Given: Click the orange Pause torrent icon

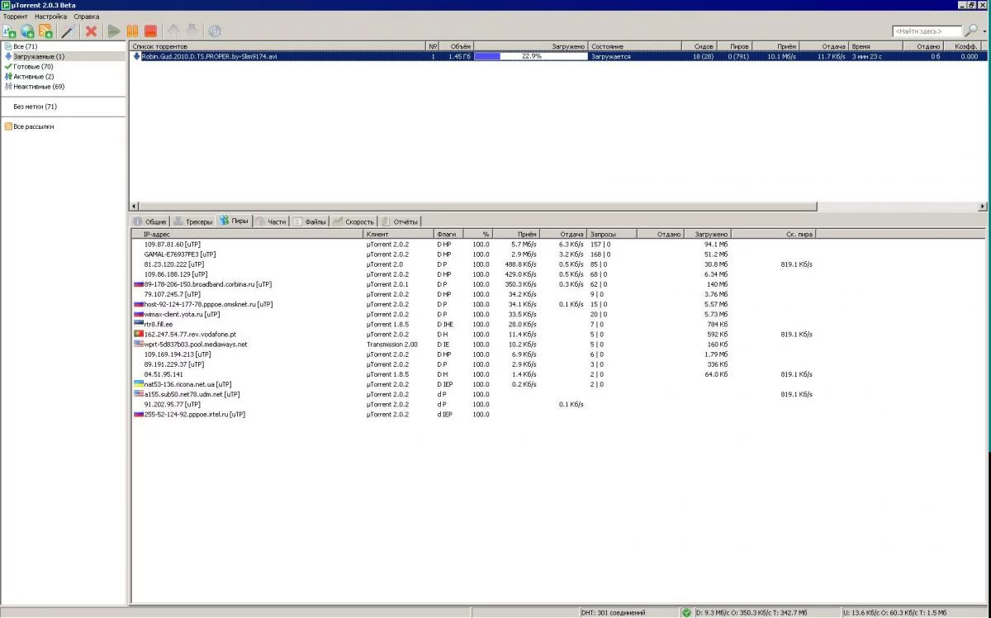Looking at the screenshot, I should pyautogui.click(x=132, y=31).
